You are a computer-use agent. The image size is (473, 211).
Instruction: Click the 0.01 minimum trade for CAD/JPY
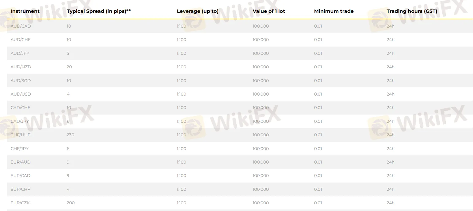318,122
